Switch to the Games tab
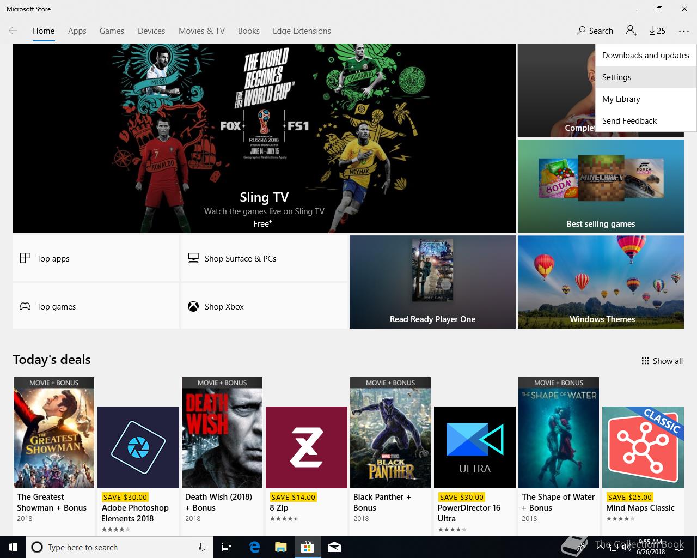 (112, 31)
